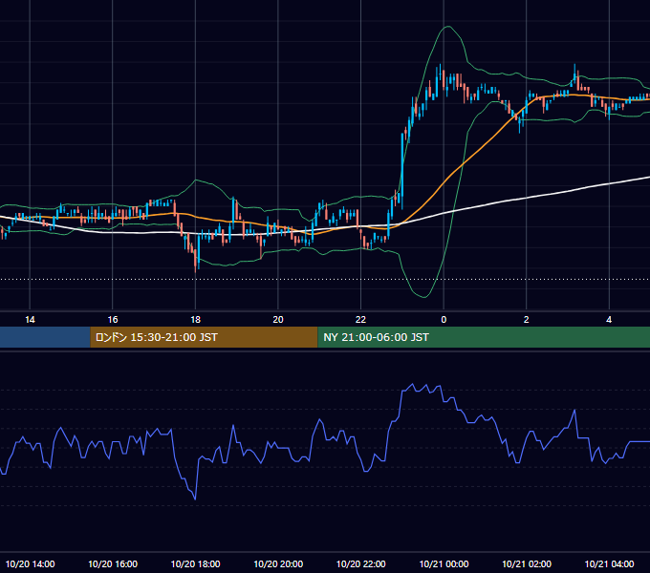Click the 10/20 20:00 time label

tap(278, 563)
